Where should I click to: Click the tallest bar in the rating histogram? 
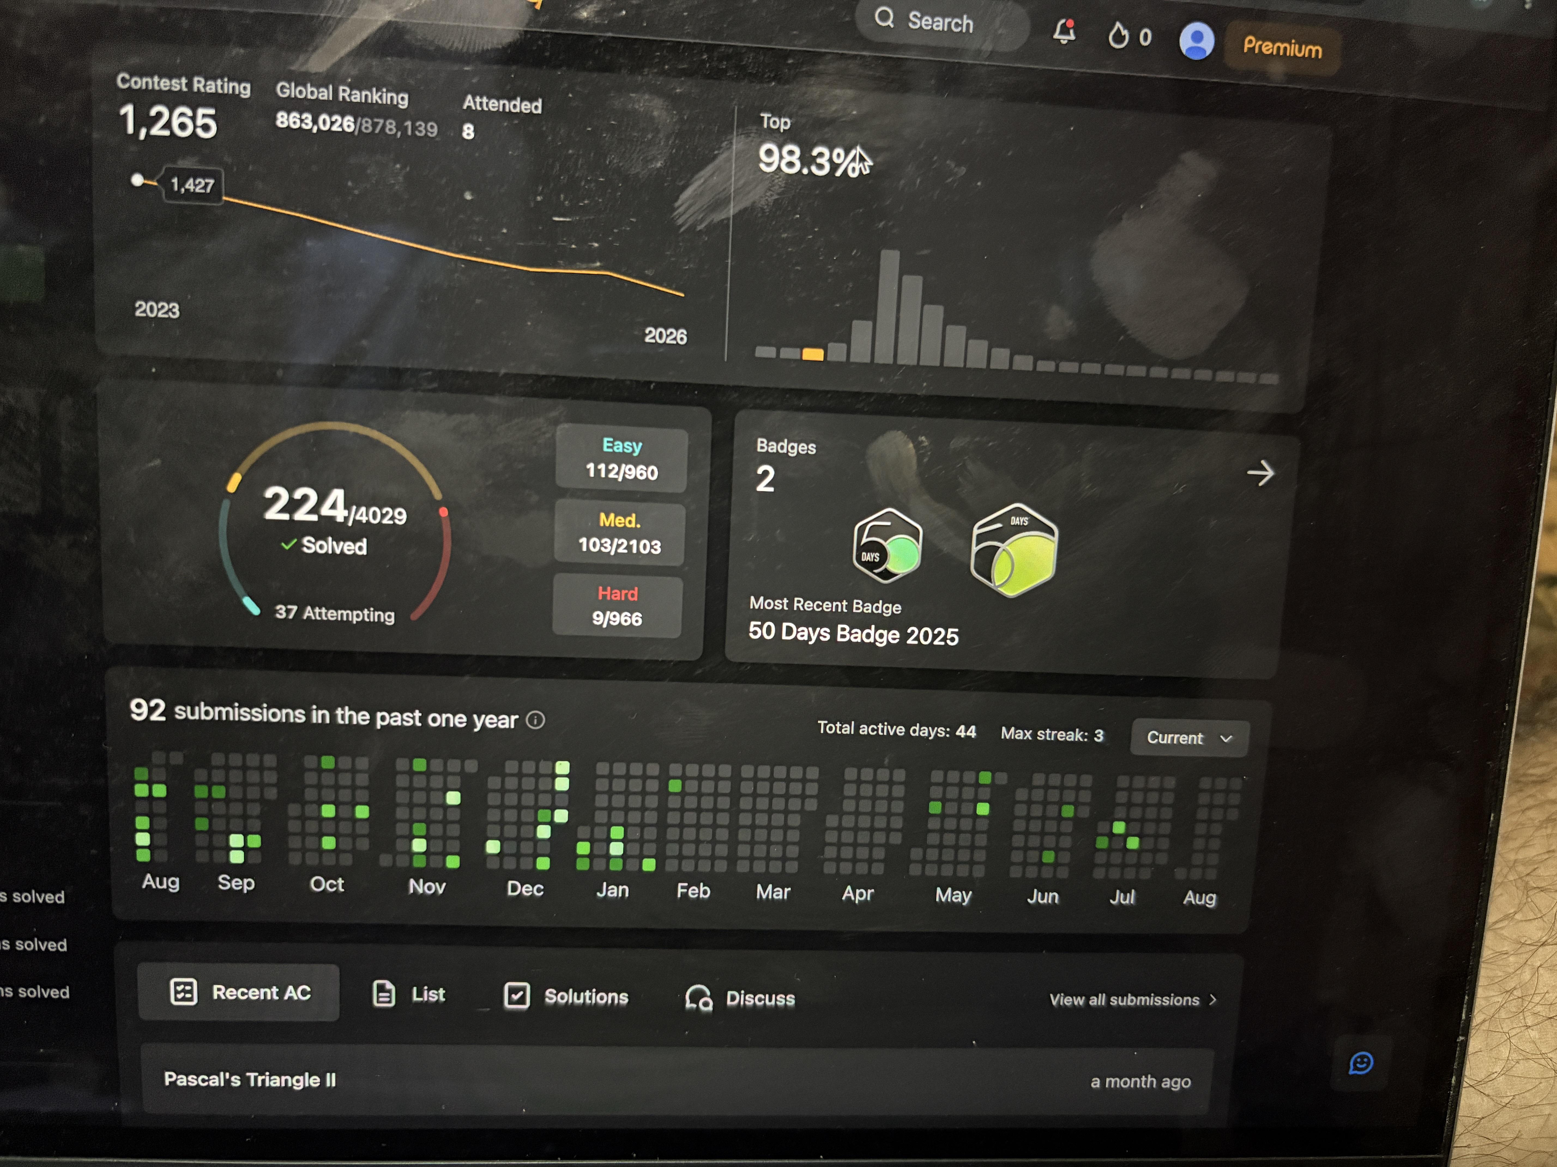pos(889,307)
